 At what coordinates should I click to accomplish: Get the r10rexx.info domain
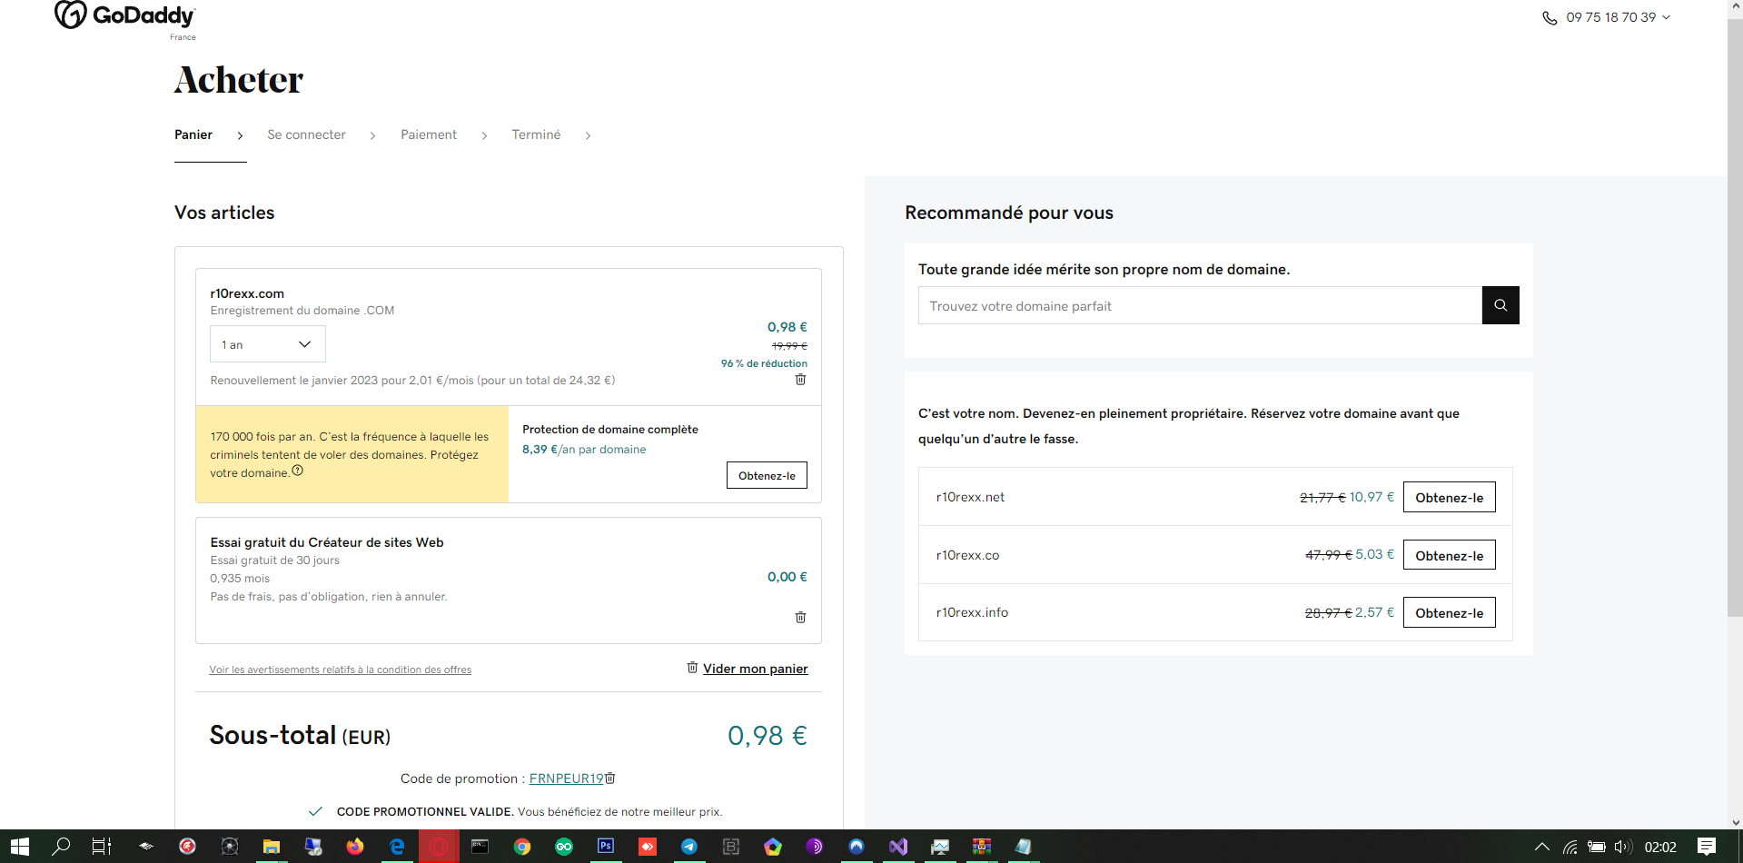click(1449, 612)
